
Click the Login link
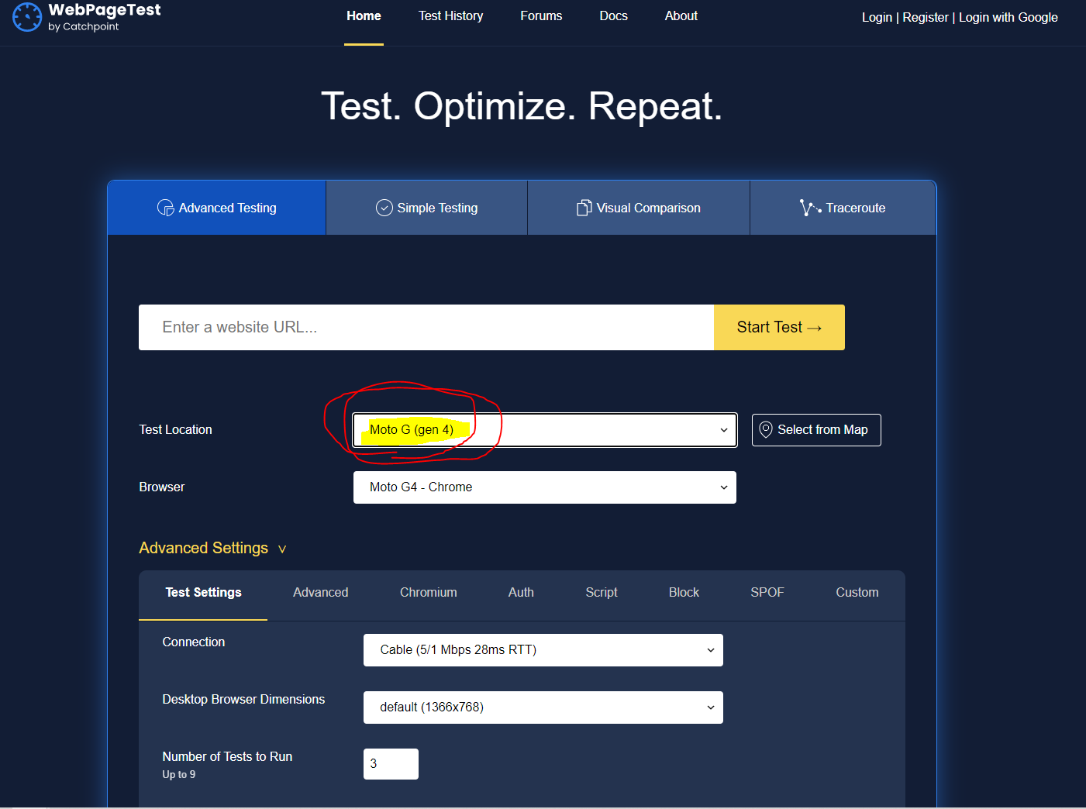click(877, 17)
